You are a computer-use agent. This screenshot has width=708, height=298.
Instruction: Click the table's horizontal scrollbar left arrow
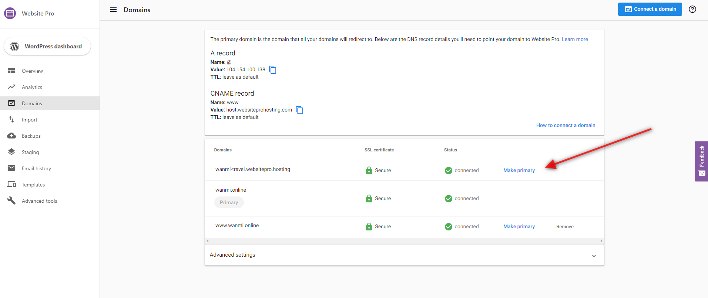pos(208,241)
